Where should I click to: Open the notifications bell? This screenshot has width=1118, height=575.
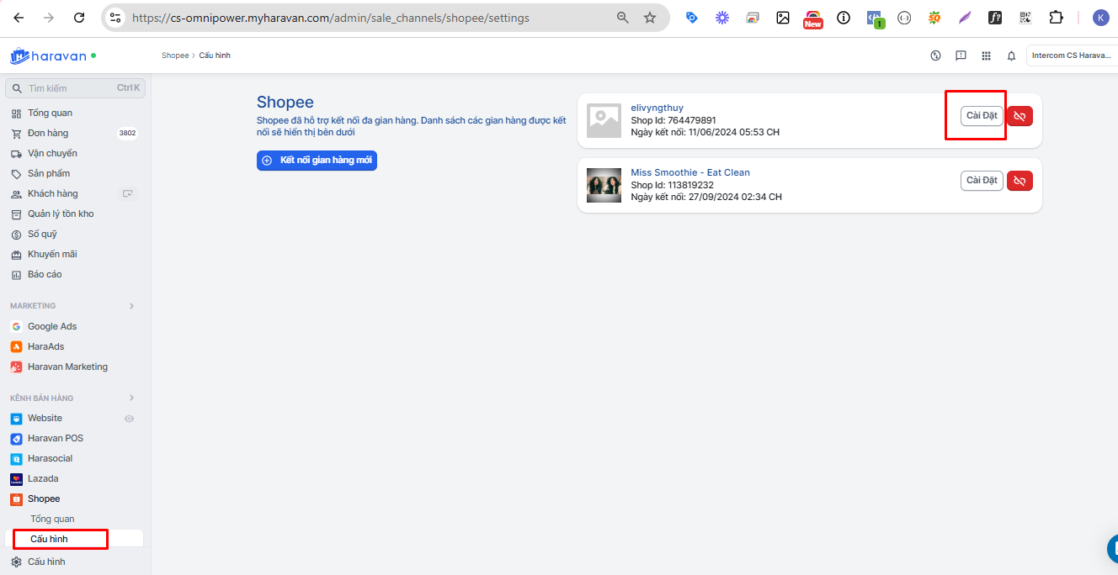pyautogui.click(x=1011, y=55)
